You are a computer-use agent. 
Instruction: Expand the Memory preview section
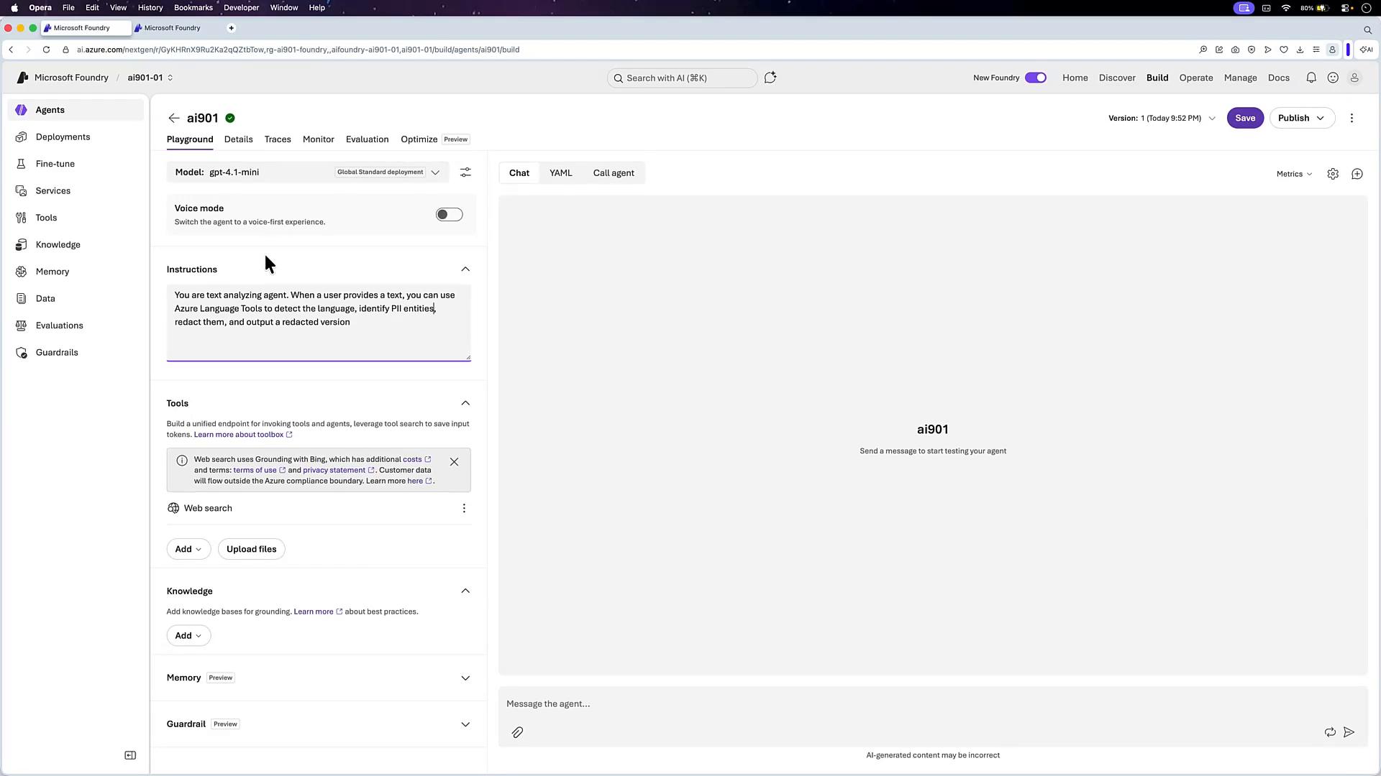[x=465, y=678]
